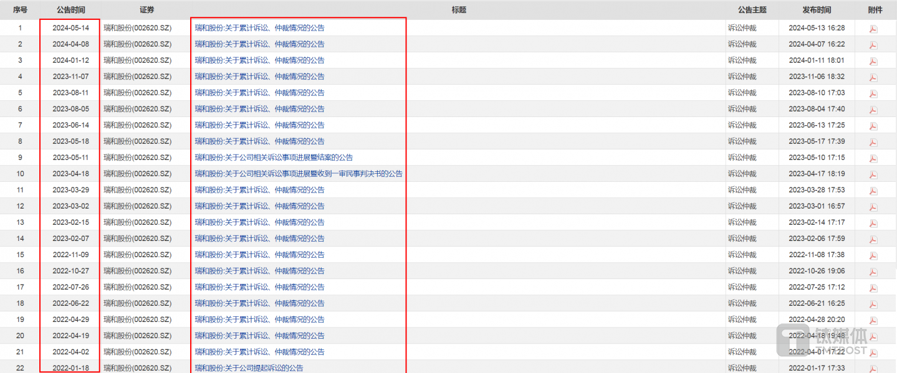Click the 发布时间 column header
This screenshot has width=897, height=373.
click(x=817, y=10)
